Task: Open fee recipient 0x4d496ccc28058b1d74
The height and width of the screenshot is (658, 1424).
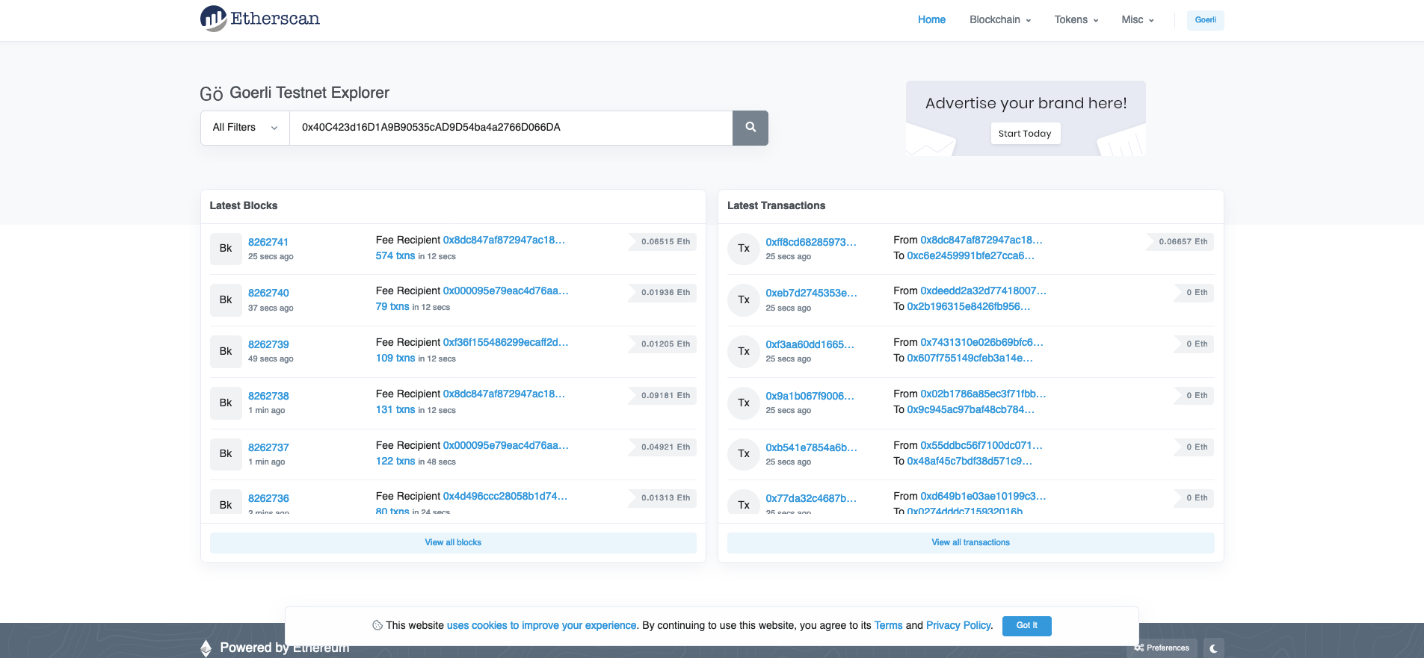Action: point(505,497)
